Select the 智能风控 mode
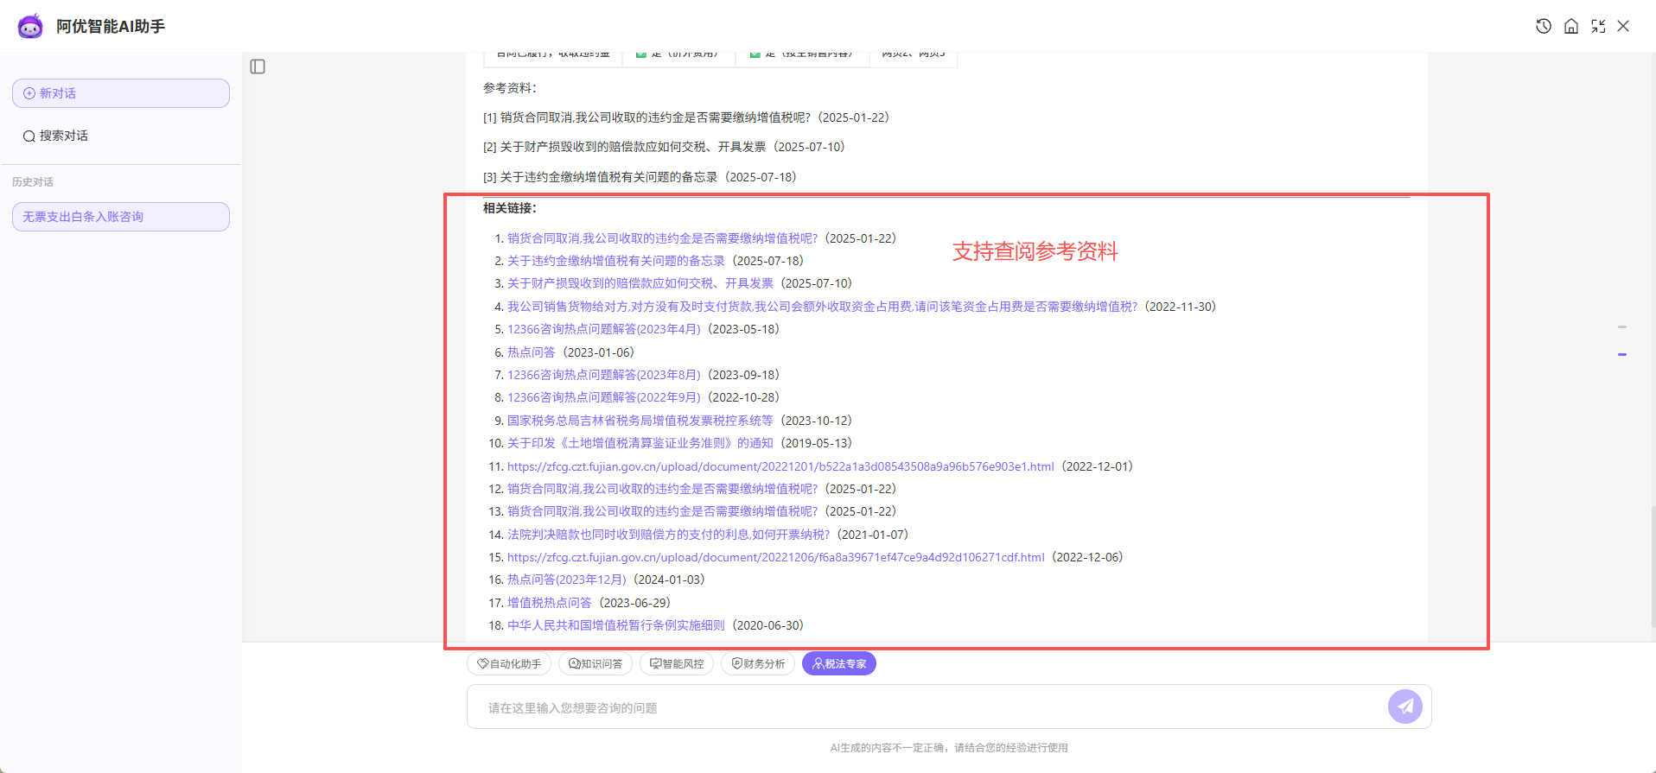Viewport: 1656px width, 773px height. point(677,663)
